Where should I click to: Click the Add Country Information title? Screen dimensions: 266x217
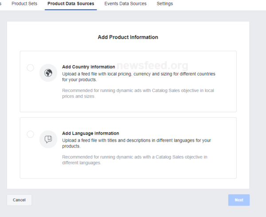tap(88, 67)
